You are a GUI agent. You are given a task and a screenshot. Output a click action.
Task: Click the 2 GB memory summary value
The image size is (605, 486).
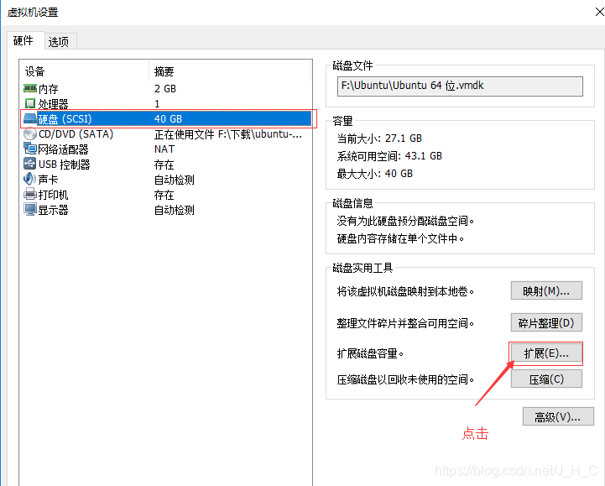(x=165, y=89)
